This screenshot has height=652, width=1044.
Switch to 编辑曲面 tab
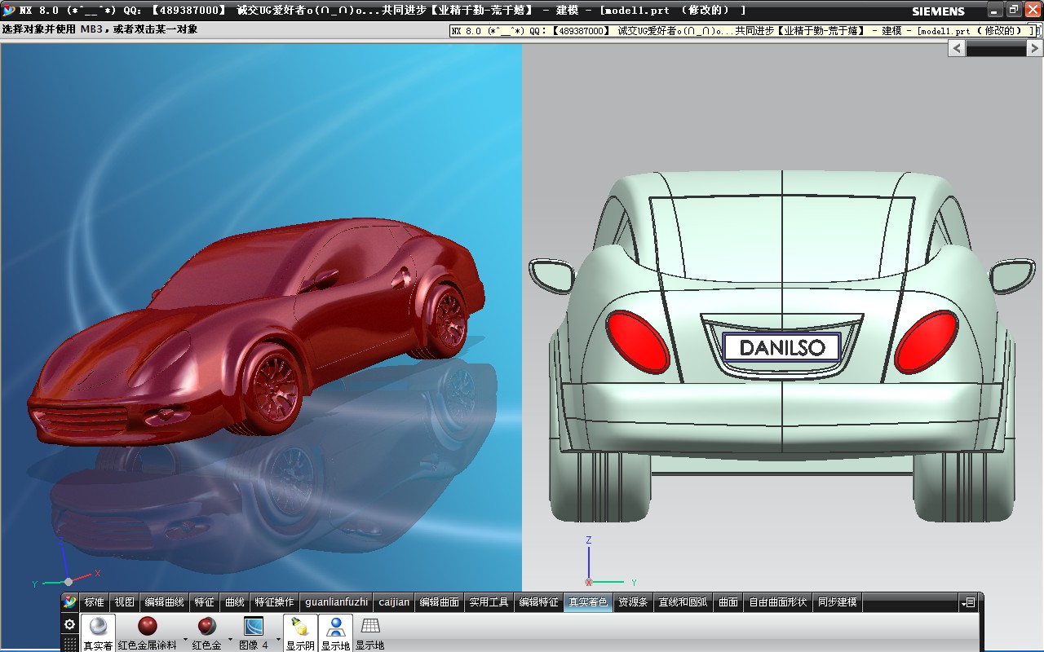[440, 602]
